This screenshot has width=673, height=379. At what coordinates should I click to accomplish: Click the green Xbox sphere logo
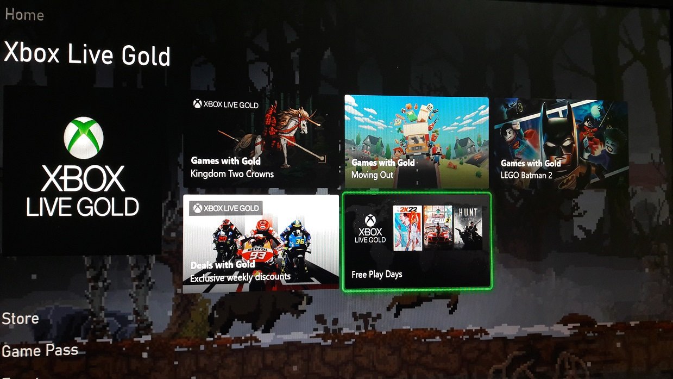coord(83,138)
